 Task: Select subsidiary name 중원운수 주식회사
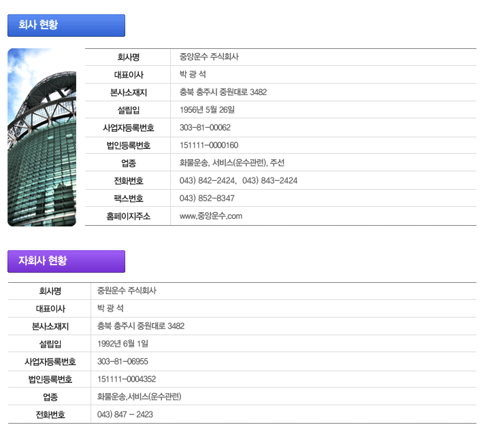[x=127, y=290]
